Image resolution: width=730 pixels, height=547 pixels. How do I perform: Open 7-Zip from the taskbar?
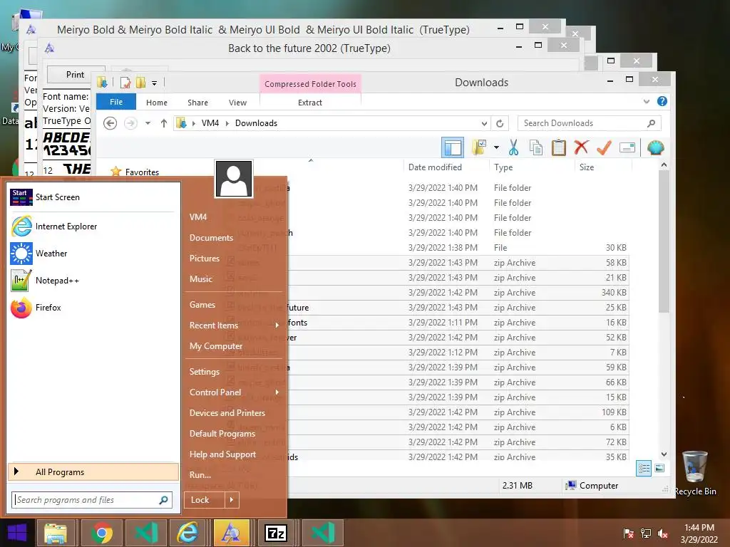point(276,533)
